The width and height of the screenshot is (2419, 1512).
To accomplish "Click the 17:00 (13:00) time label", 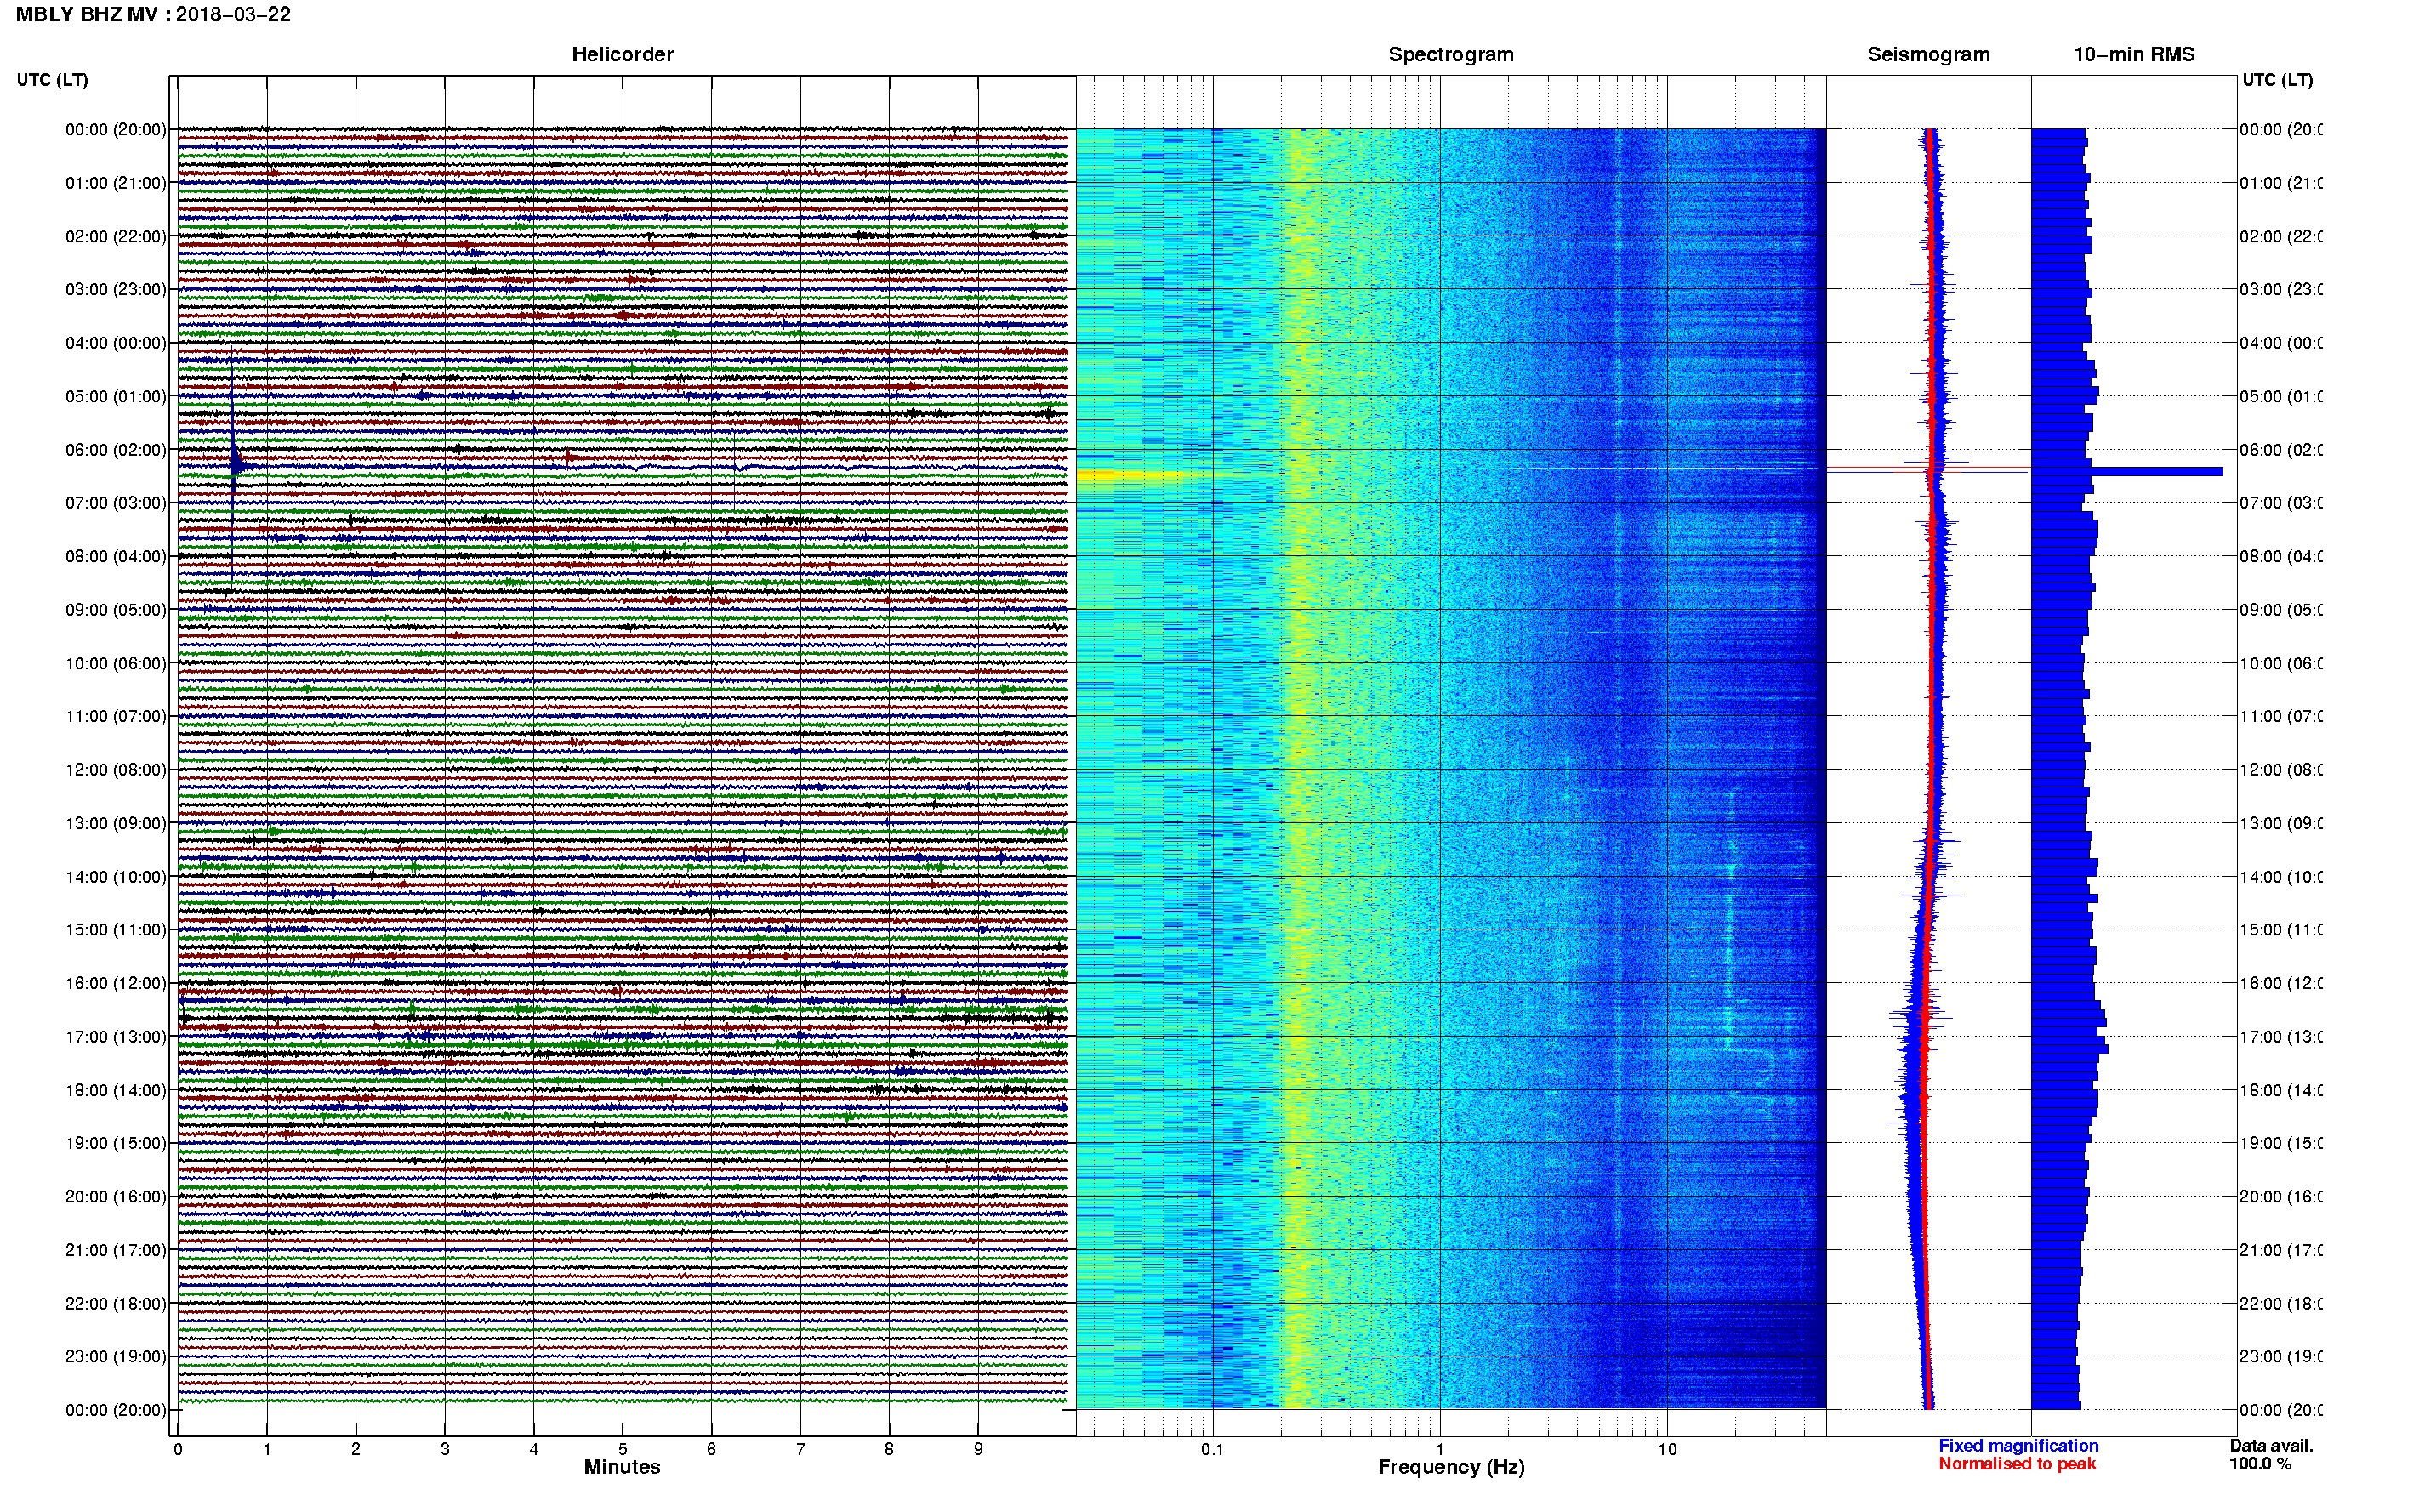I will 116,1037.
